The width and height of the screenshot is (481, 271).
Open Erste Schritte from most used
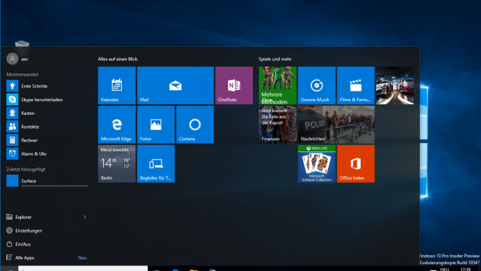(47, 86)
